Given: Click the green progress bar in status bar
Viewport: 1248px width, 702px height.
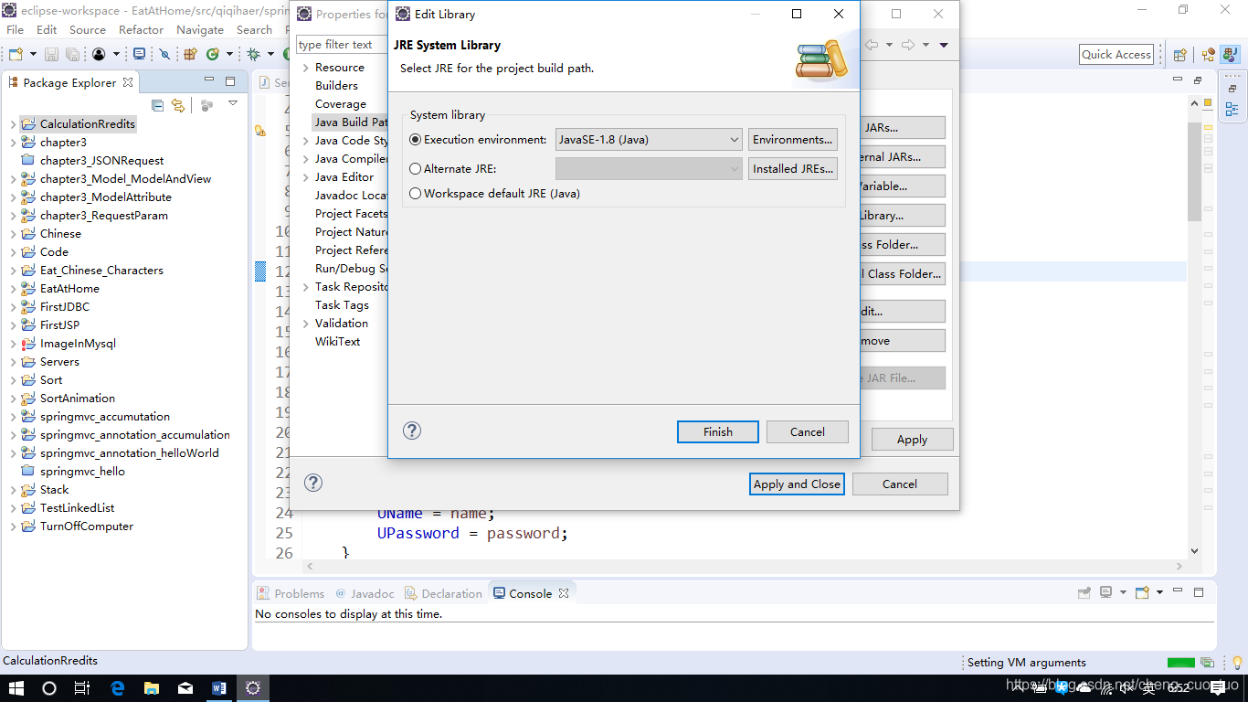Looking at the screenshot, I should point(1181,663).
